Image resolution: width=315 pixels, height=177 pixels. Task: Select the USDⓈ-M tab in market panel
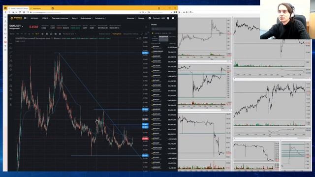click(157, 33)
